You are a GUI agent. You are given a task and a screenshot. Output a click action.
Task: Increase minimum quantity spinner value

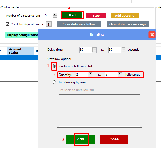(91, 73)
